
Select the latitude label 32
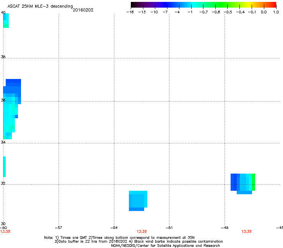[3, 184]
